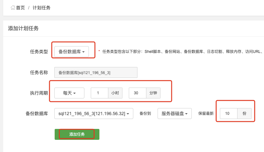Click the home icon in the breadcrumb

click(13, 8)
